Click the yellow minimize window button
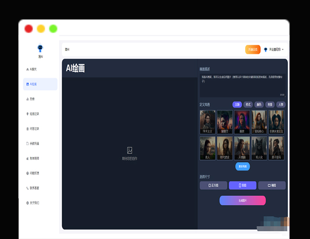Viewport: 310px width, 239px height. [x=41, y=29]
